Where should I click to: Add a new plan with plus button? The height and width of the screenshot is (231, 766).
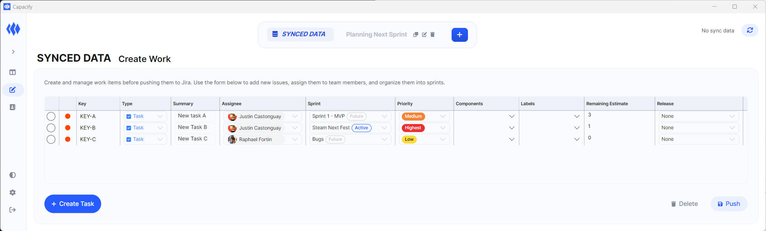[x=460, y=34]
